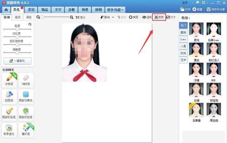
Task: Apply the 经典lomo effect thumbnail
Action: (214, 30)
